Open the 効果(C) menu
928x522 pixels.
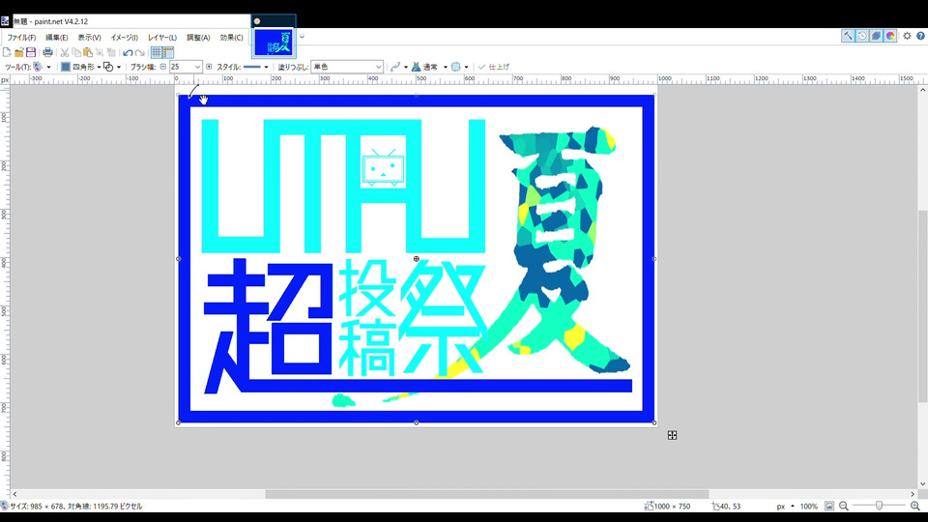(231, 38)
